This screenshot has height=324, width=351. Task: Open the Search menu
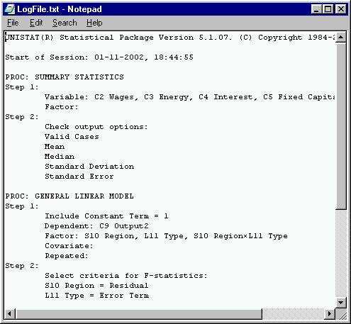(65, 23)
